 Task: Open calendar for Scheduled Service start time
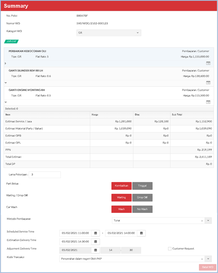click(96, 233)
